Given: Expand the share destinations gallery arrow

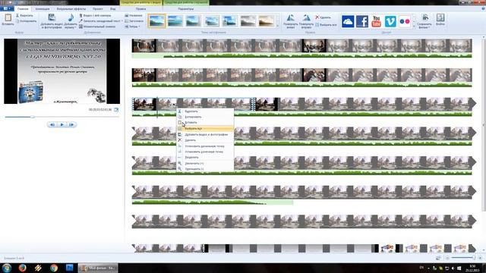Looking at the screenshot, I should pyautogui.click(x=414, y=26).
